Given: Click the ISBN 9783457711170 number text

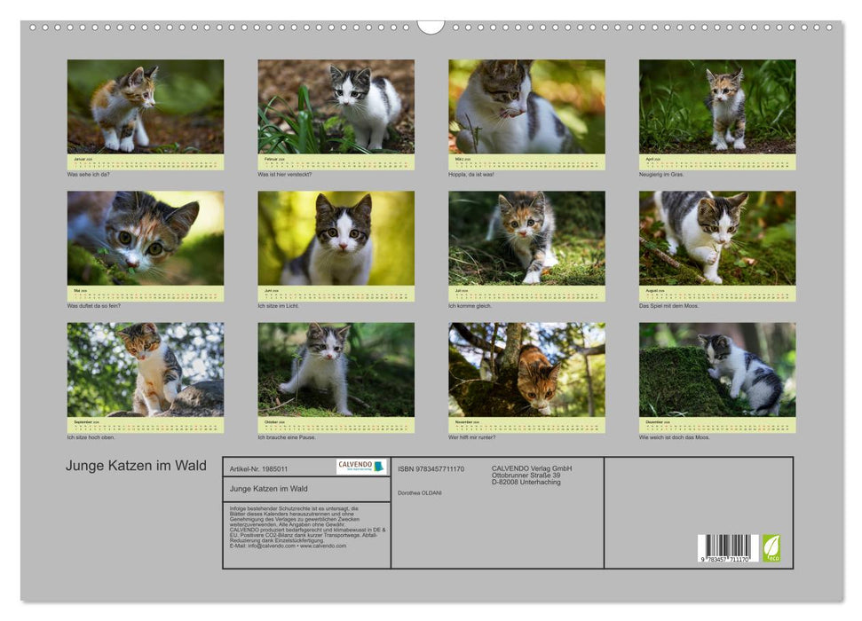Looking at the screenshot, I should pyautogui.click(x=432, y=468).
